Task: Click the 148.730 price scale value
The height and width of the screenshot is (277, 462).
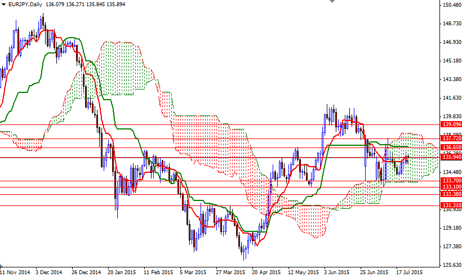Action: pyautogui.click(x=452, y=24)
